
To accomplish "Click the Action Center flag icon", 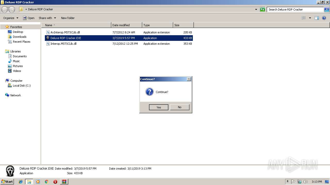I will point(293,182).
